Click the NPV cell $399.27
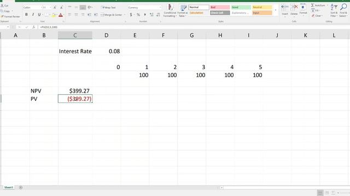 pyautogui.click(x=75, y=91)
